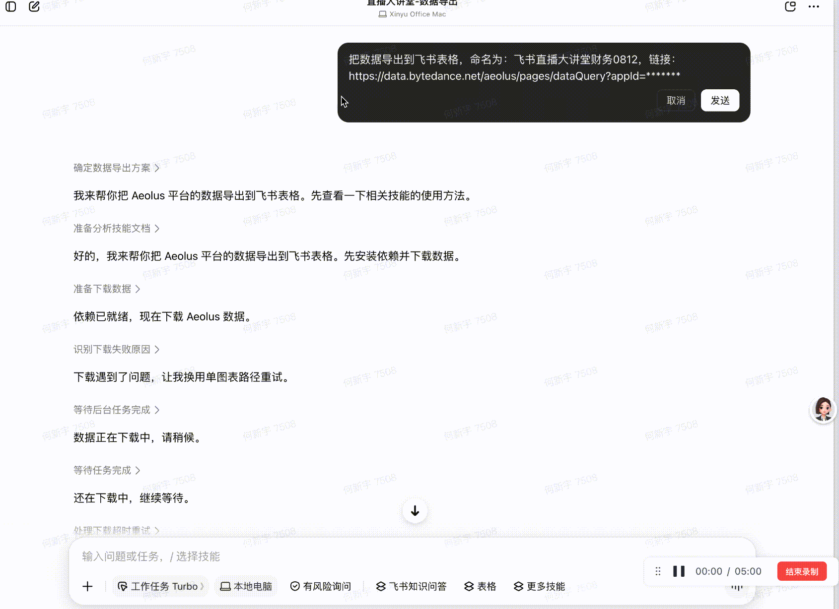Choose the 表格 skill

tap(480, 586)
